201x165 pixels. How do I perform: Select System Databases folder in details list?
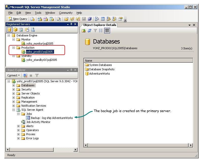tap(101, 65)
